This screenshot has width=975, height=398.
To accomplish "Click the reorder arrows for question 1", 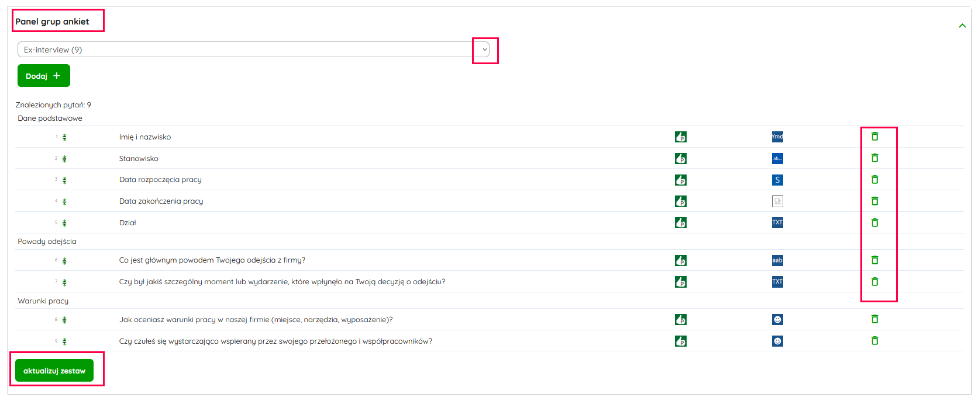I will [x=64, y=138].
